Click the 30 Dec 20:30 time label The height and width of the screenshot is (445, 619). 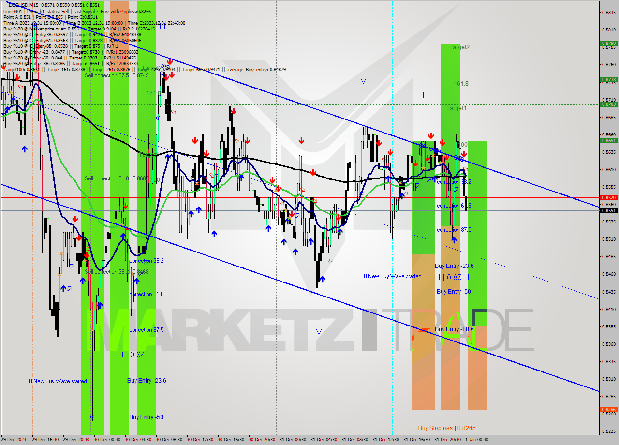point(262,440)
